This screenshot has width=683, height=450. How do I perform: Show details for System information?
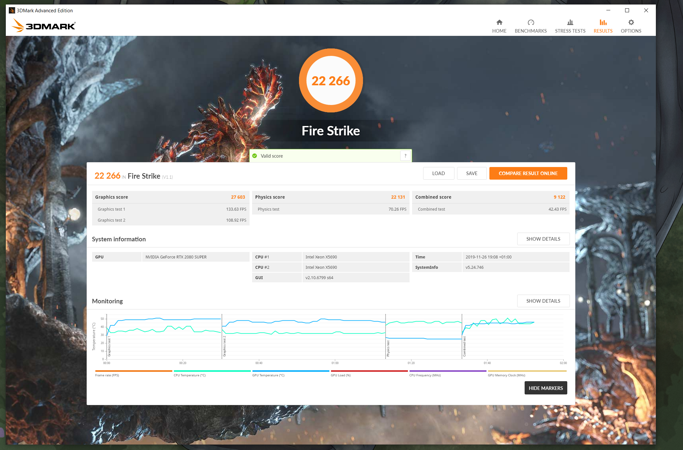tap(543, 239)
